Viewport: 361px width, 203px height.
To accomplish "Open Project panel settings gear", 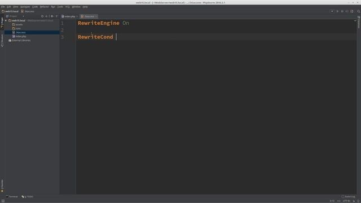I will [x=52, y=16].
